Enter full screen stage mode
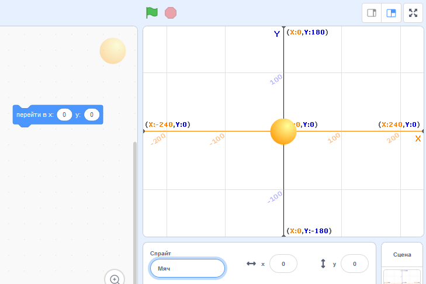This screenshot has width=426, height=284. pyautogui.click(x=413, y=13)
